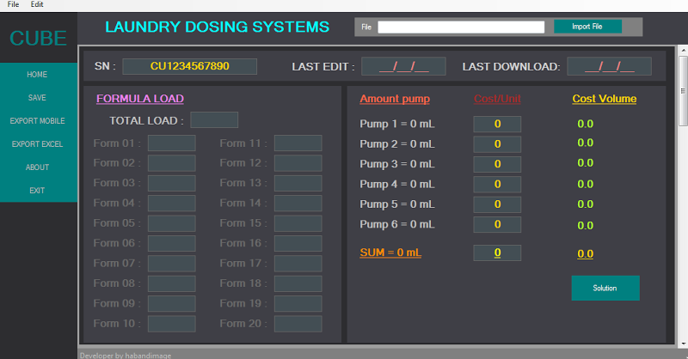This screenshot has width=688, height=359.
Task: Click the SN serial number field
Action: point(189,66)
